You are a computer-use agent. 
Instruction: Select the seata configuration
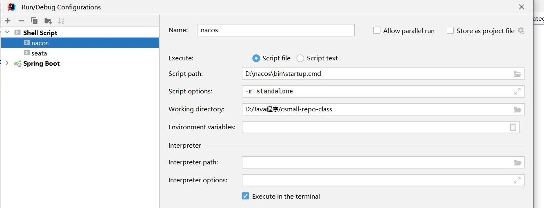pos(39,53)
